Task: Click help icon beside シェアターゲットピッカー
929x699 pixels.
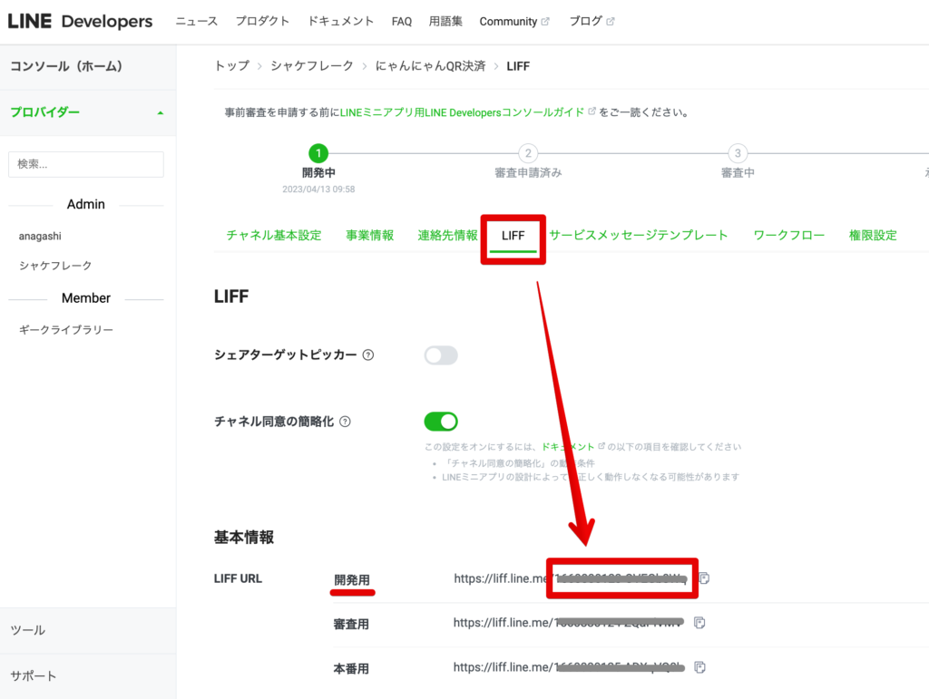Action: click(x=368, y=355)
